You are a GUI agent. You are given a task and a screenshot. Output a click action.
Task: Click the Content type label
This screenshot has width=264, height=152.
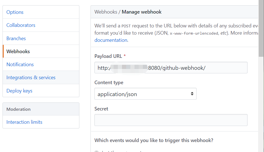tap(109, 83)
